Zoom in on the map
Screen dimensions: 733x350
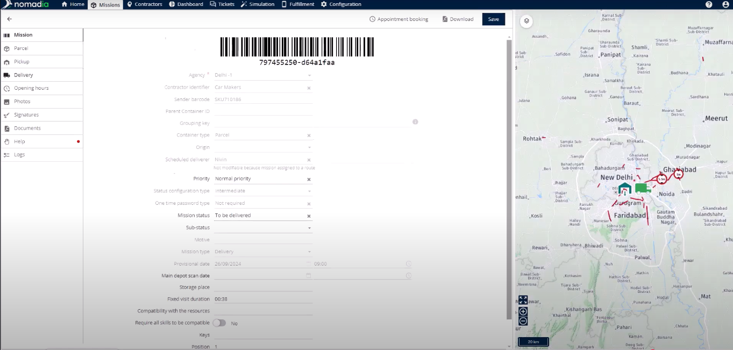tap(523, 311)
